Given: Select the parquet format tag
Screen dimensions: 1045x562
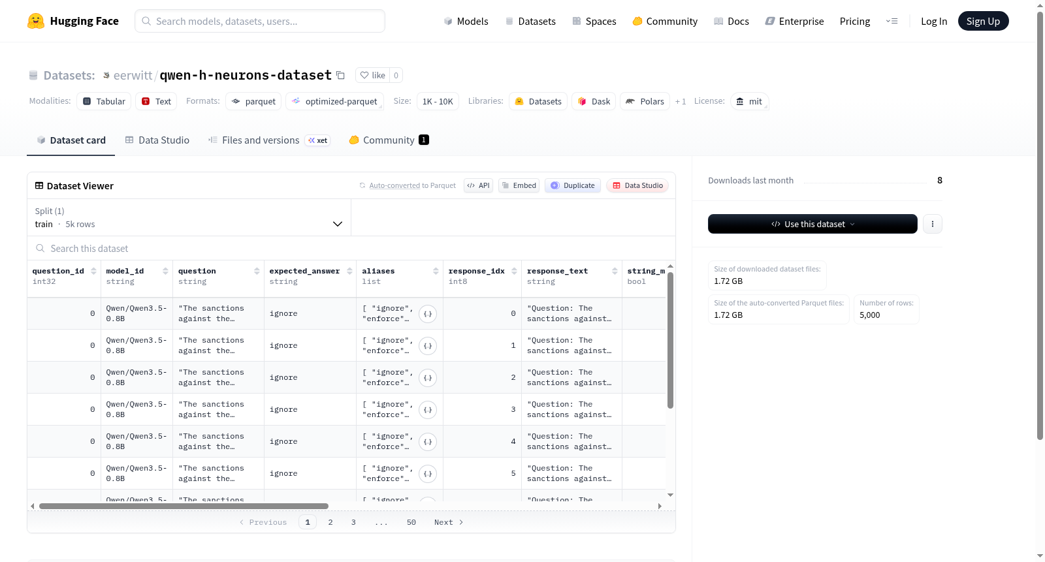Looking at the screenshot, I should point(253,101).
